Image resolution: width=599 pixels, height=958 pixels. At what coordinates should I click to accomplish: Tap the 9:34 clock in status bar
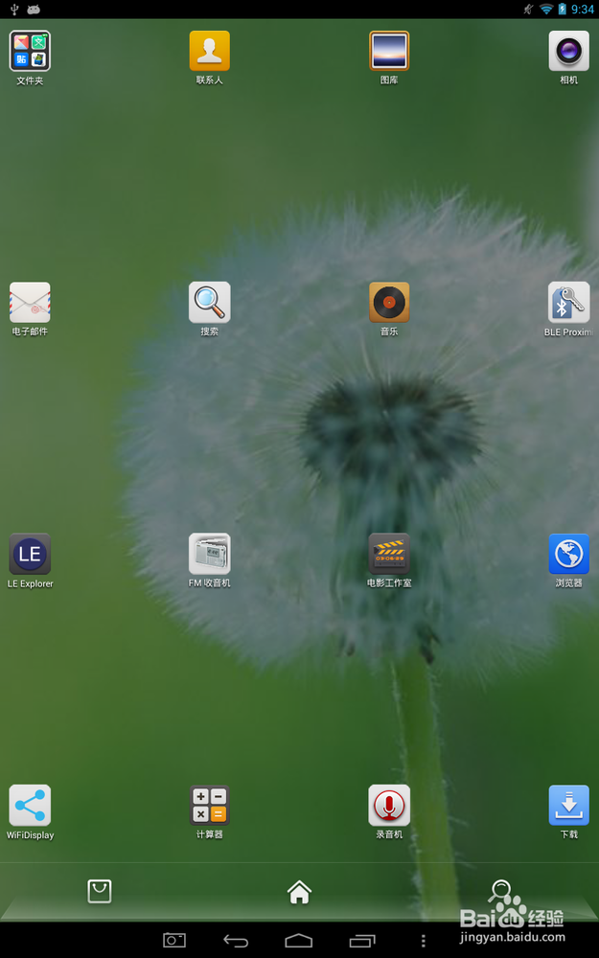pos(583,10)
